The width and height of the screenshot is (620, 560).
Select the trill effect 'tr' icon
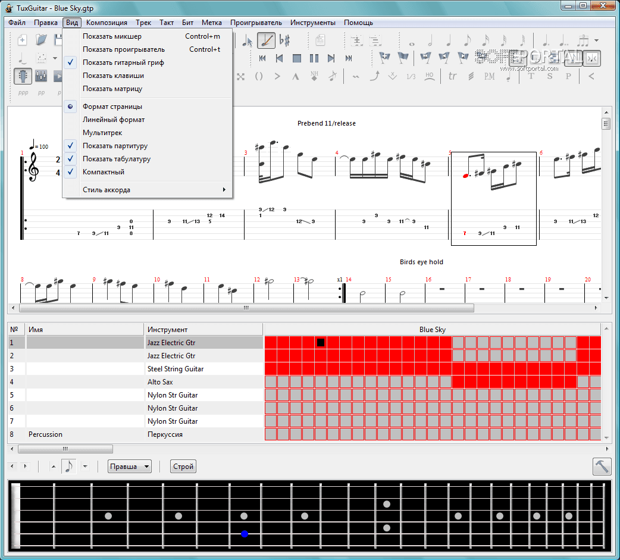452,76
